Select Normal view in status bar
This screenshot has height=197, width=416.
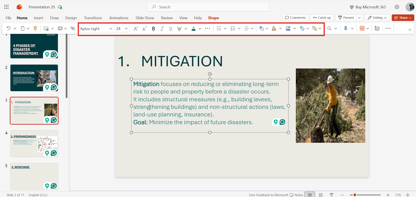310,195
